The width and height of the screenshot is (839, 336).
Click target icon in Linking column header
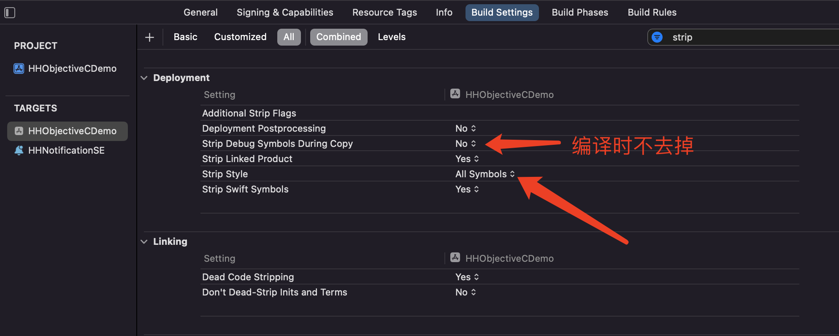(x=455, y=257)
